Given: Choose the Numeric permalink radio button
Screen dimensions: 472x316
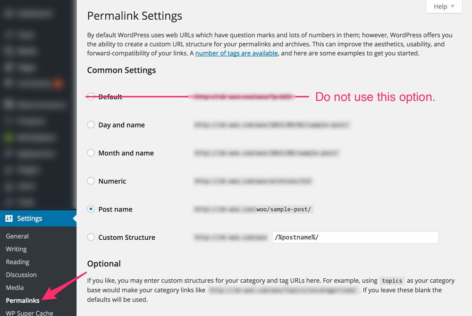Looking at the screenshot, I should coord(91,181).
